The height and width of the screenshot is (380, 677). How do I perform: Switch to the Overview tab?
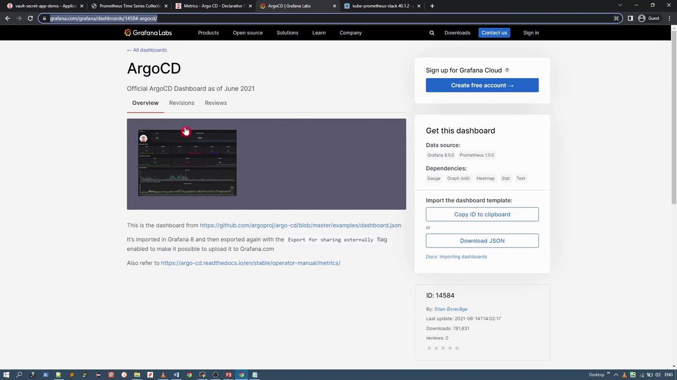tap(145, 103)
